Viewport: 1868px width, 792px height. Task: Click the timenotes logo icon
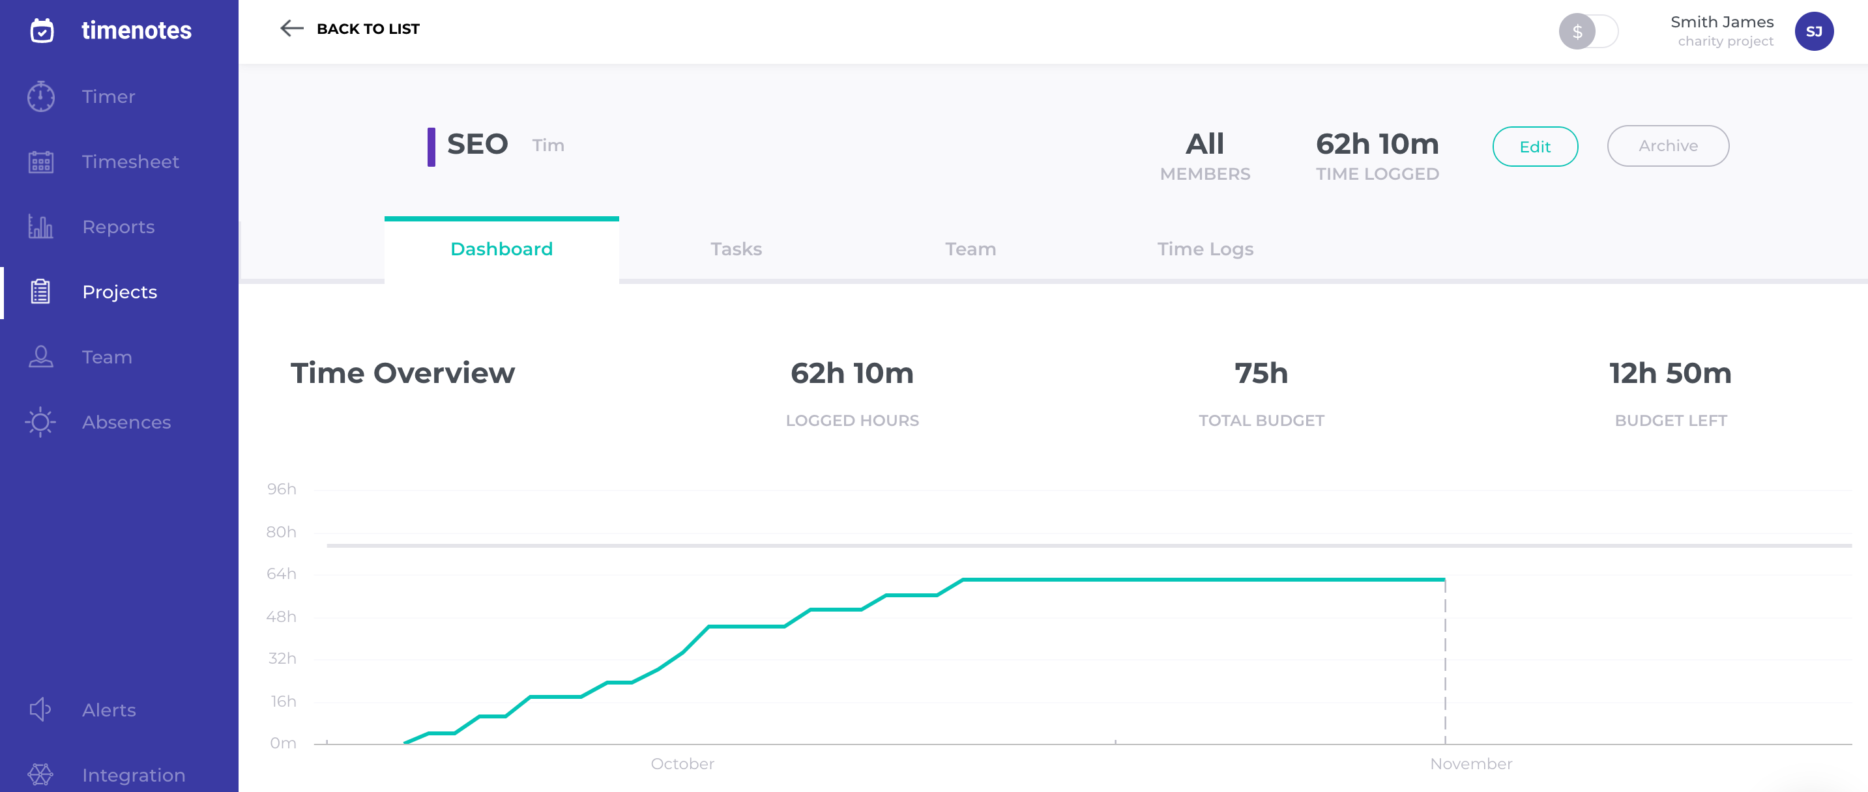(42, 31)
